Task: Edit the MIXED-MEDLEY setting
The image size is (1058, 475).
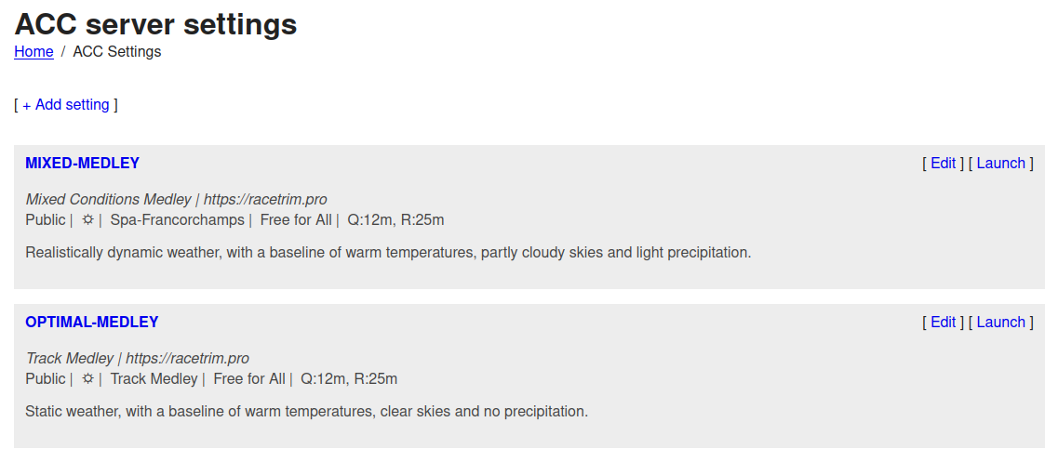Action: (x=943, y=164)
